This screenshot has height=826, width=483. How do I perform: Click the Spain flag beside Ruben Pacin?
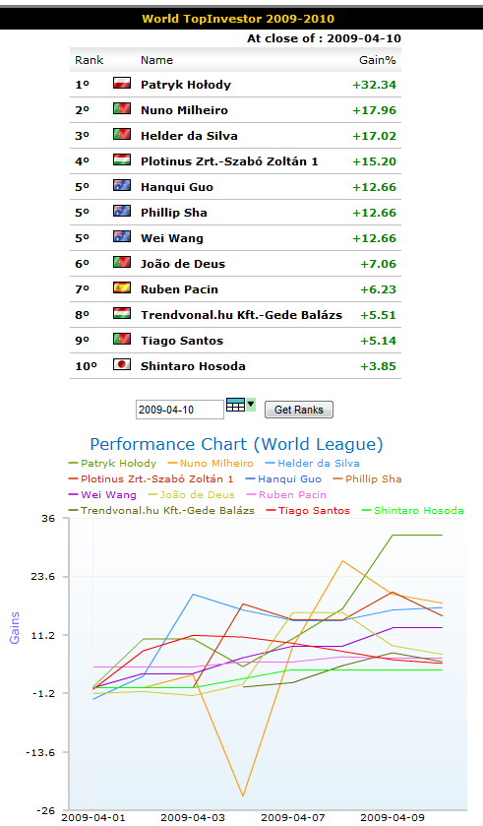click(x=122, y=287)
